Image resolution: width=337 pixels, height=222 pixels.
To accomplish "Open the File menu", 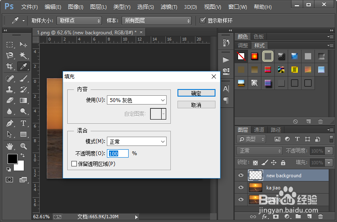I will click(x=30, y=7).
